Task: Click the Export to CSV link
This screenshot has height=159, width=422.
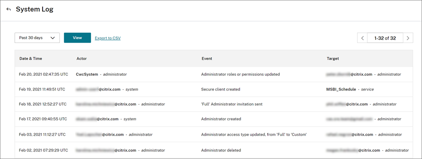Action: (x=107, y=38)
